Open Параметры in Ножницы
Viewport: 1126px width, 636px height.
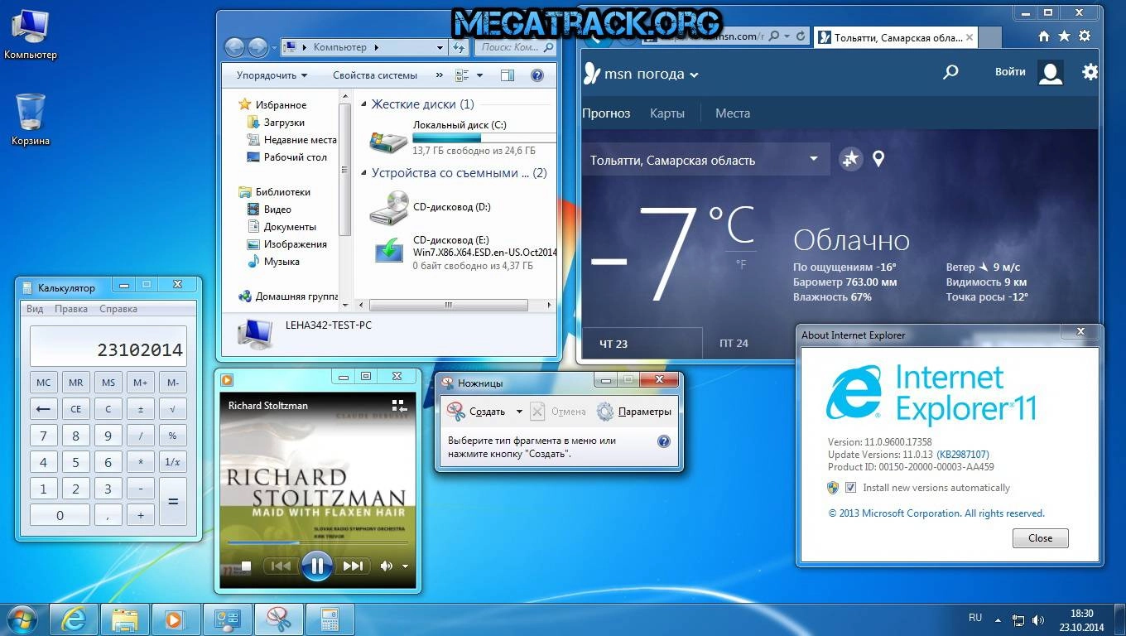point(634,412)
